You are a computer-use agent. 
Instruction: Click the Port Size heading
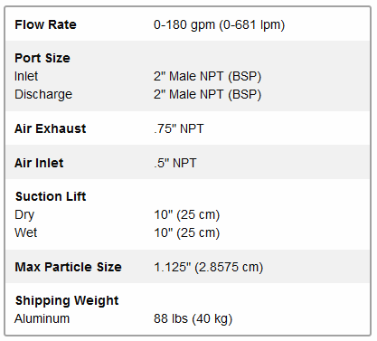point(42,58)
